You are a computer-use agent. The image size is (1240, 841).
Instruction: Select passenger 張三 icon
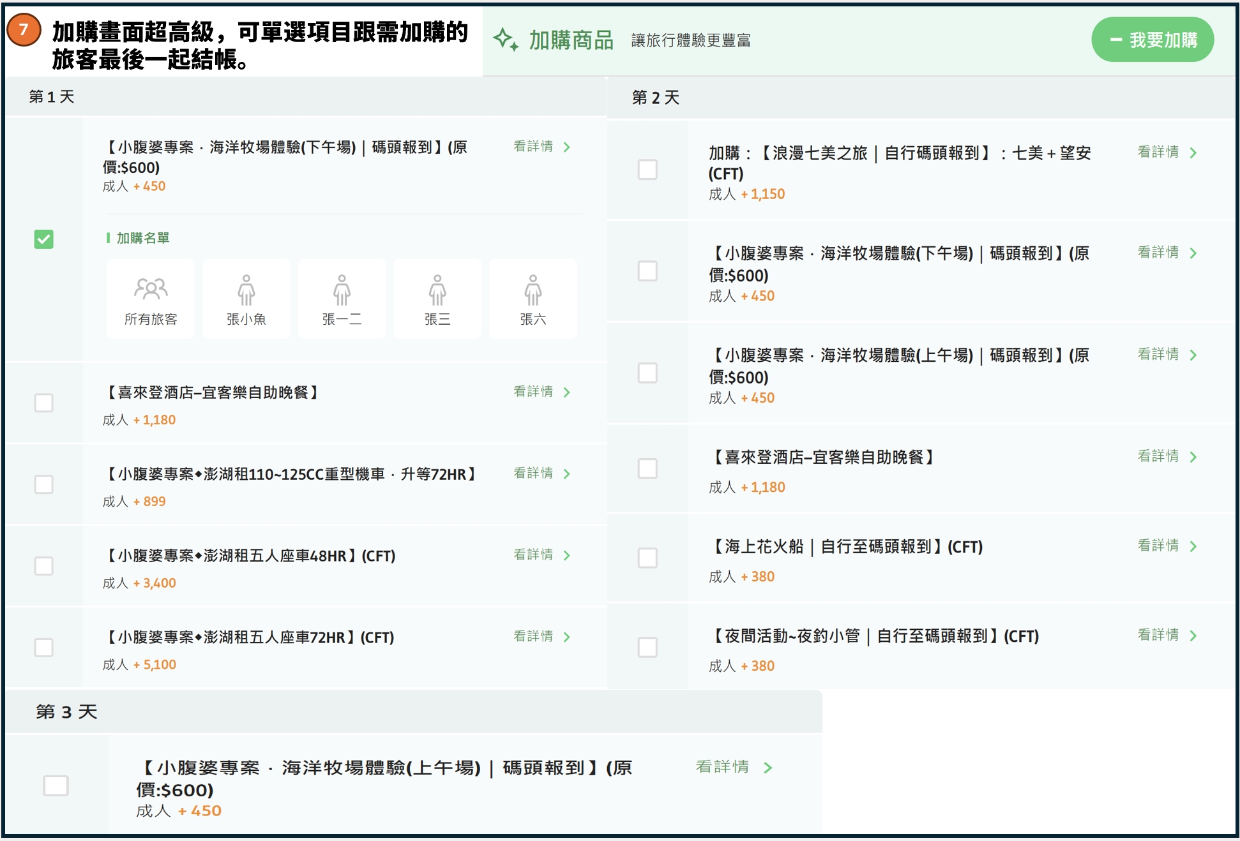[438, 297]
